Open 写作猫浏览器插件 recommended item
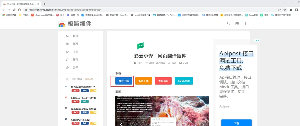This screenshot has width=300, height=126. [83, 87]
